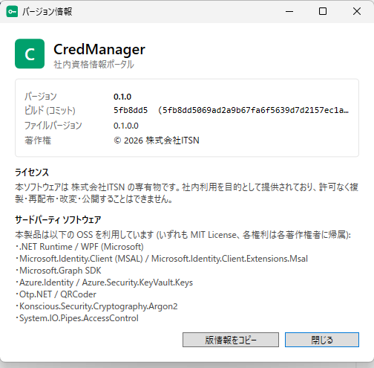
Task: Click the 著作権 label
Action: pos(38,141)
